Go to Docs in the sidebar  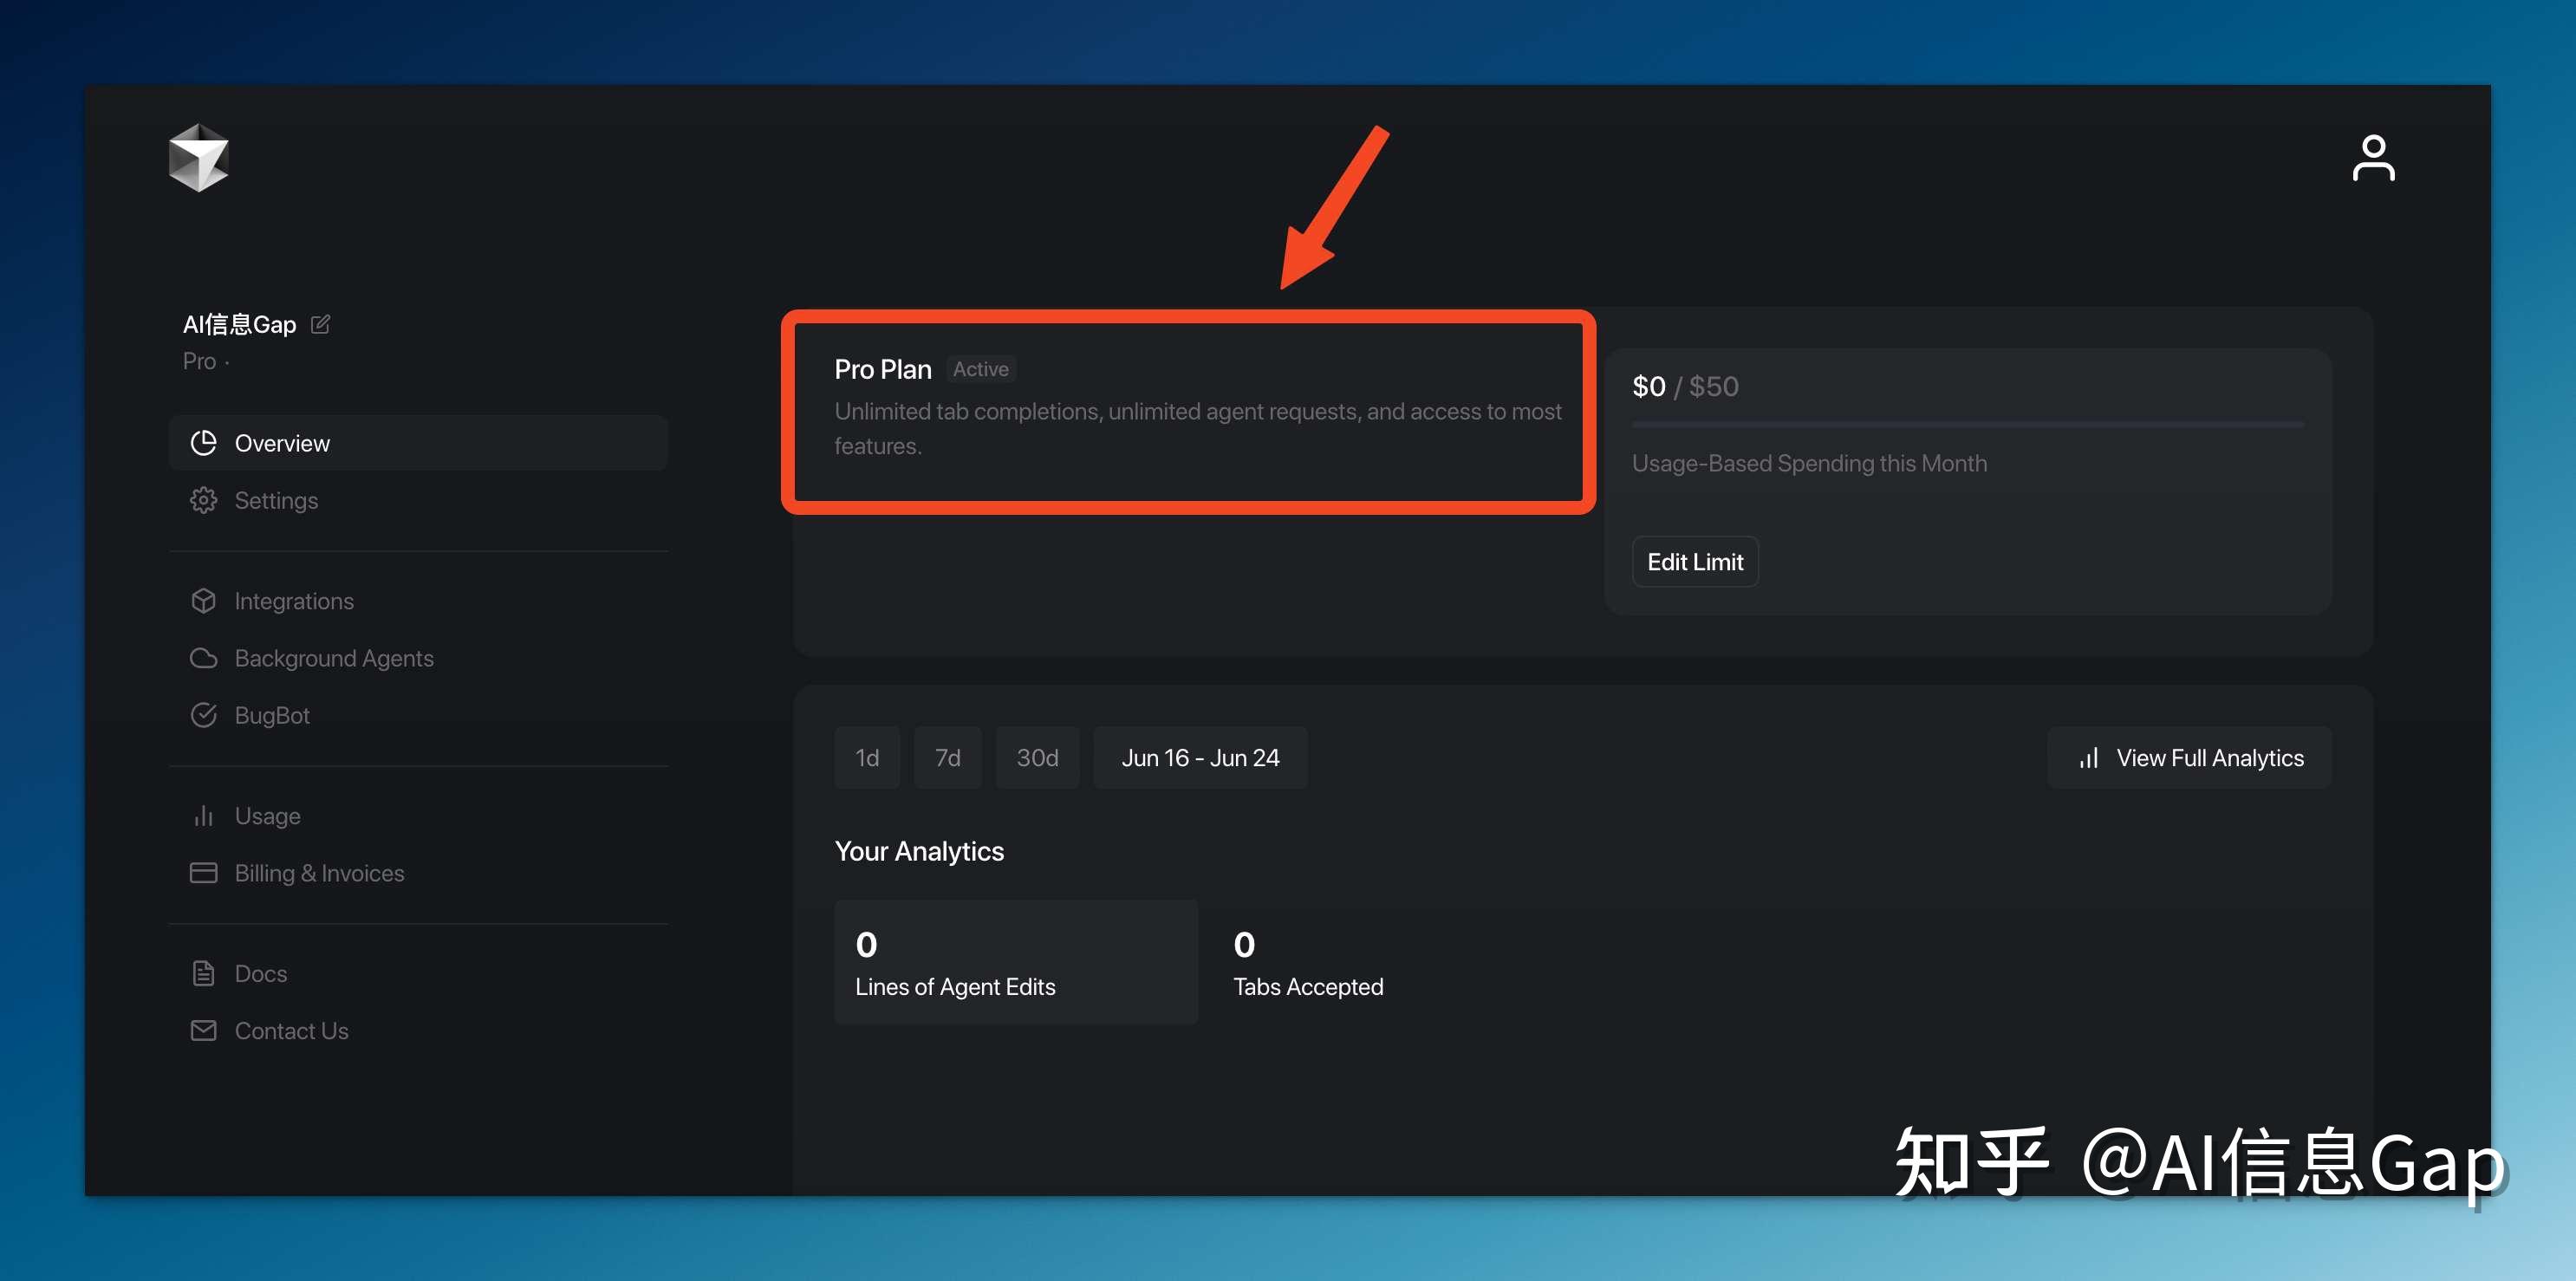[260, 973]
